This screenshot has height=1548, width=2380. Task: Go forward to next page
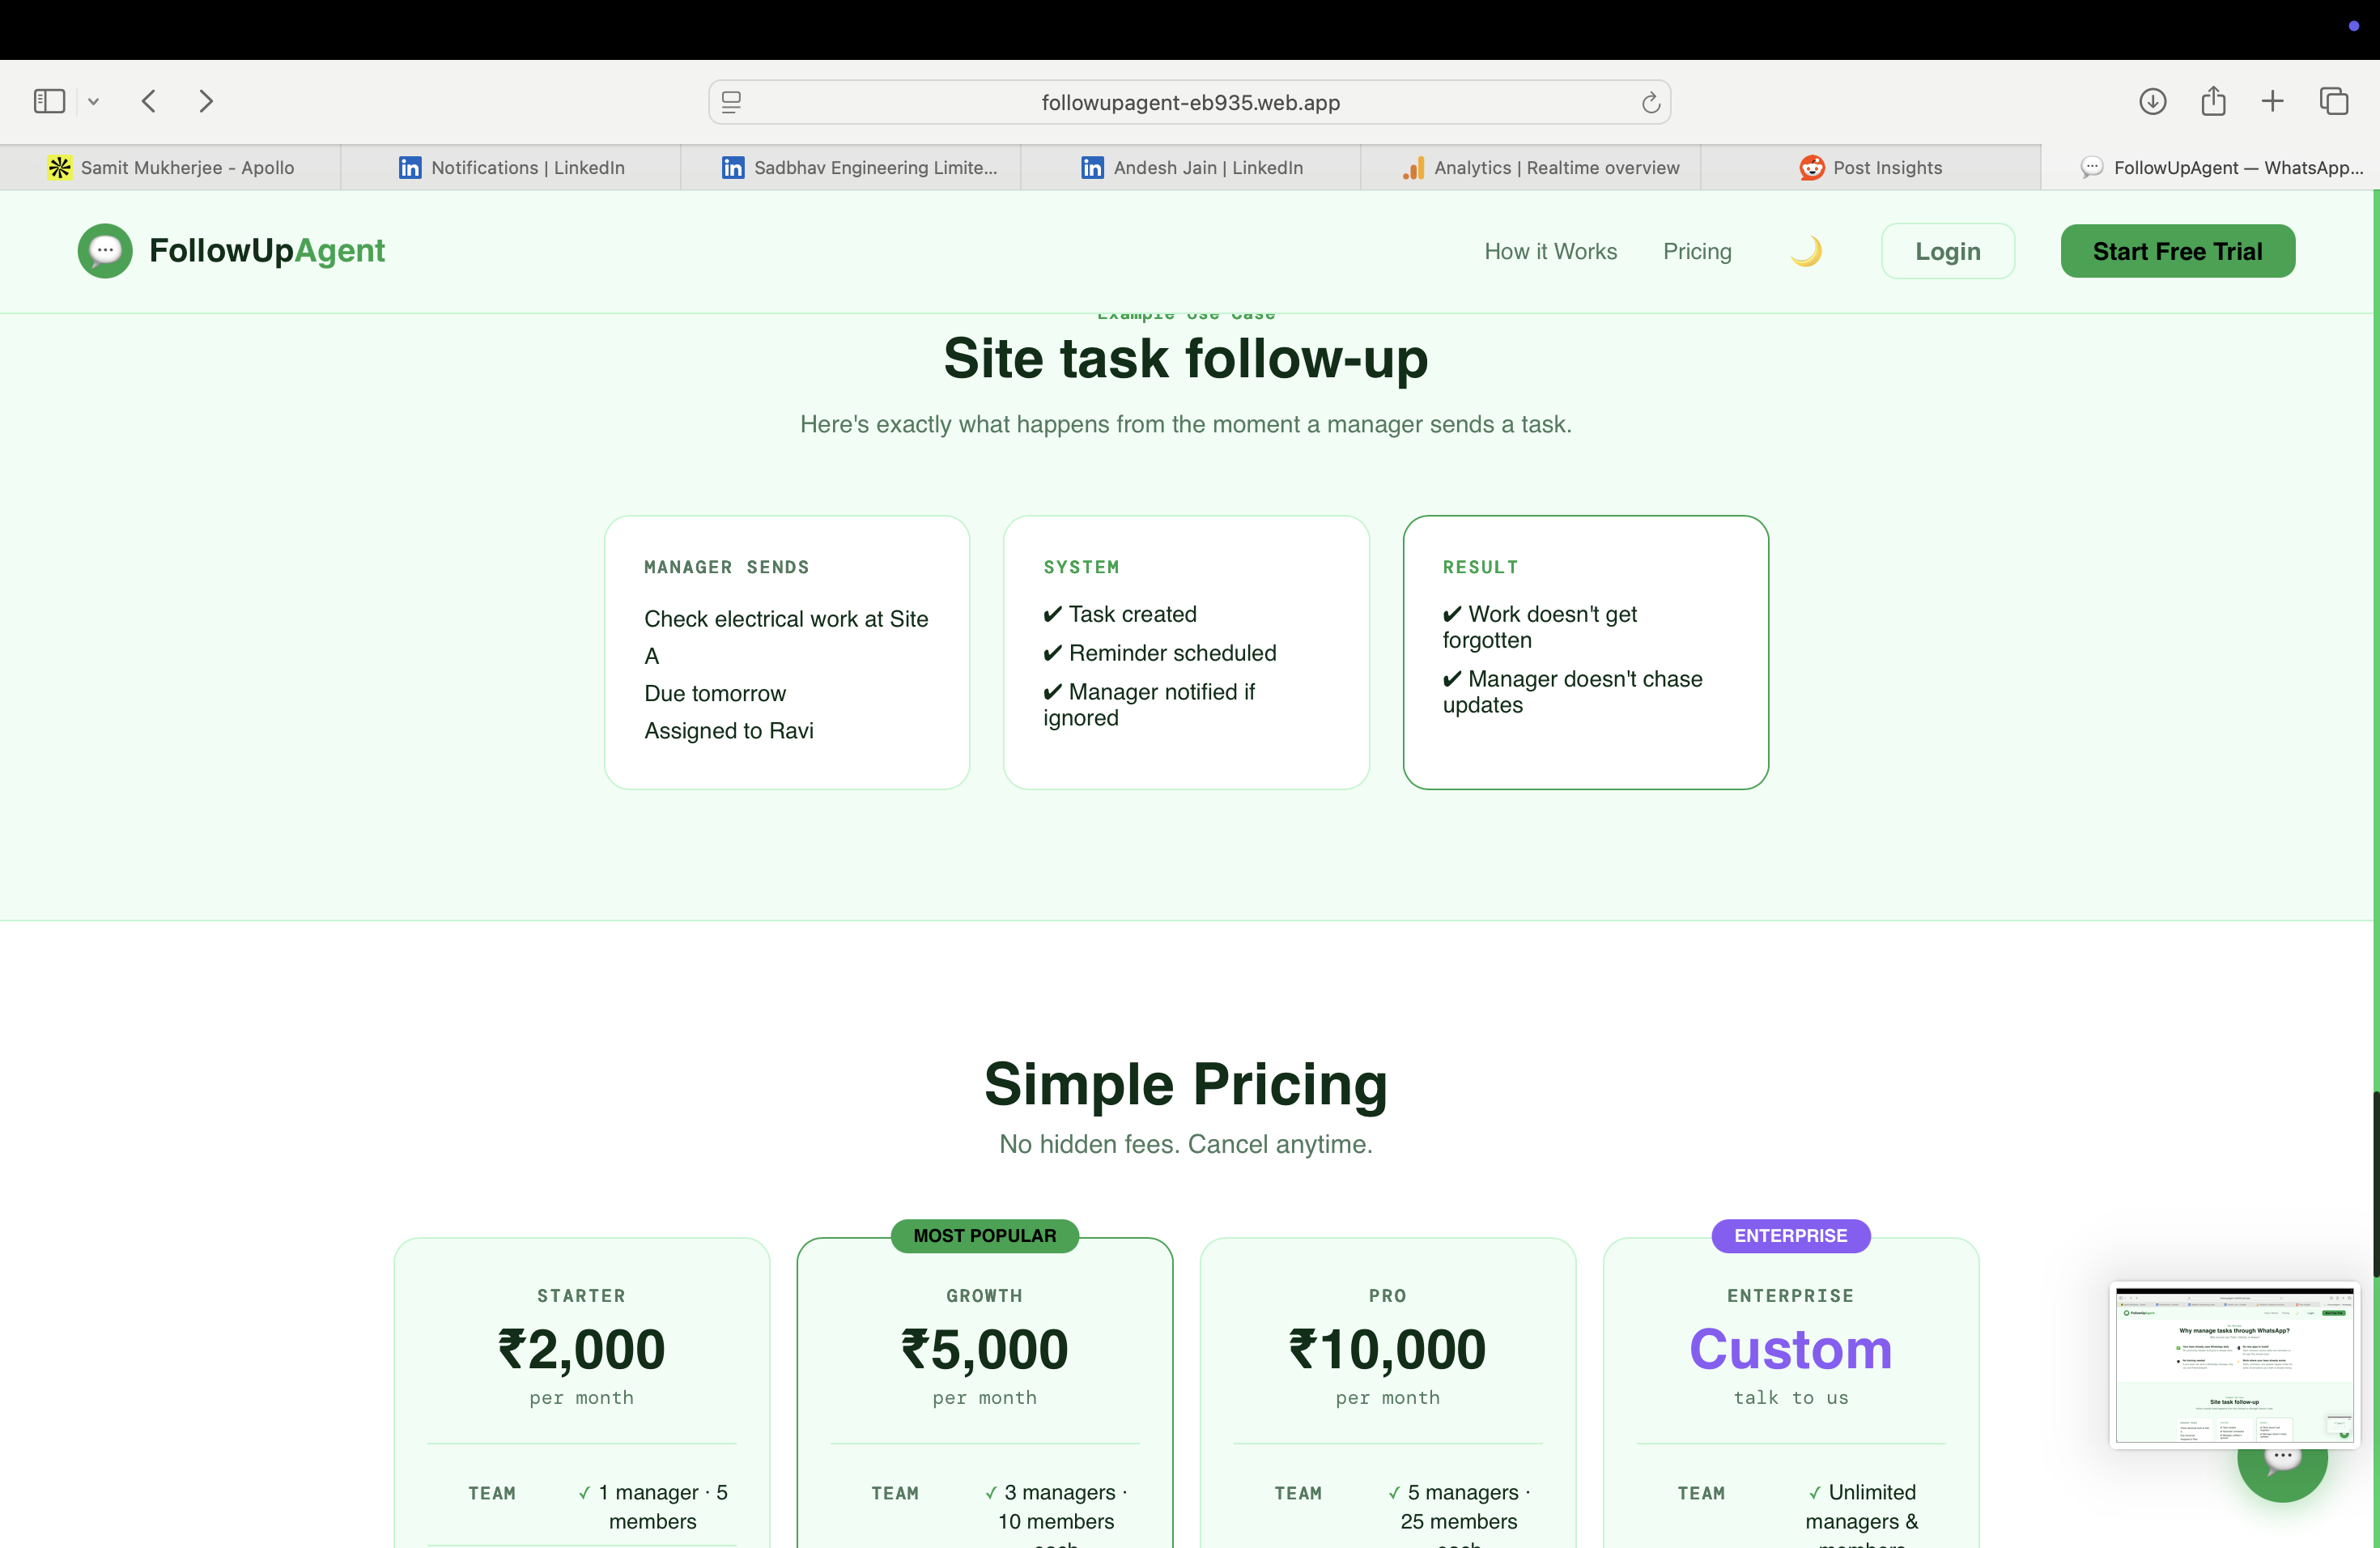[x=205, y=101]
